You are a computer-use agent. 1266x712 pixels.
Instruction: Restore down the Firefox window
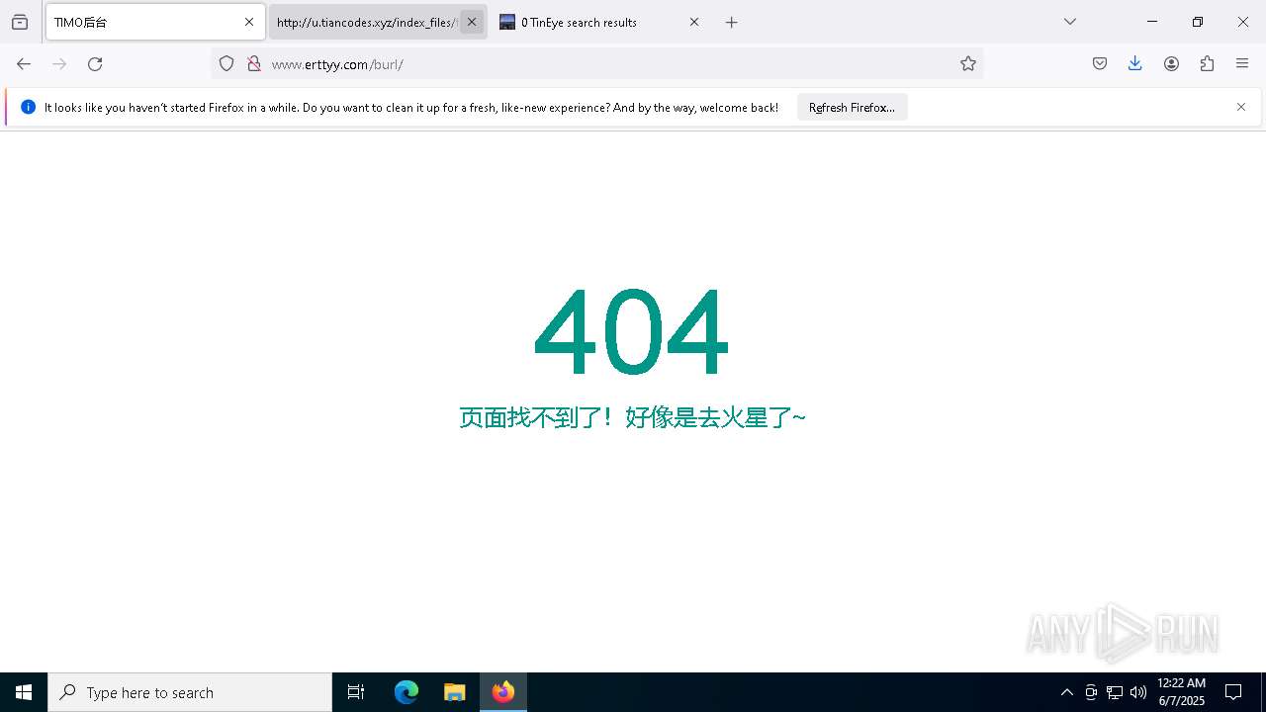[1198, 22]
